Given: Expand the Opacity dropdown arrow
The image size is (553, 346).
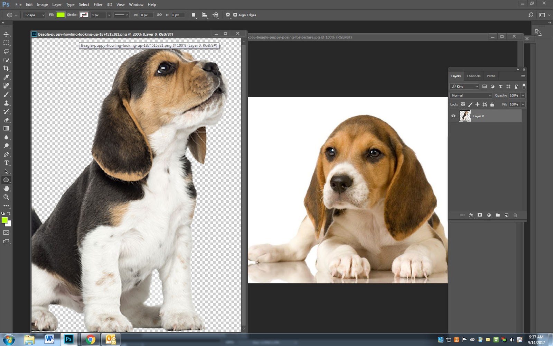Looking at the screenshot, I should (x=523, y=95).
